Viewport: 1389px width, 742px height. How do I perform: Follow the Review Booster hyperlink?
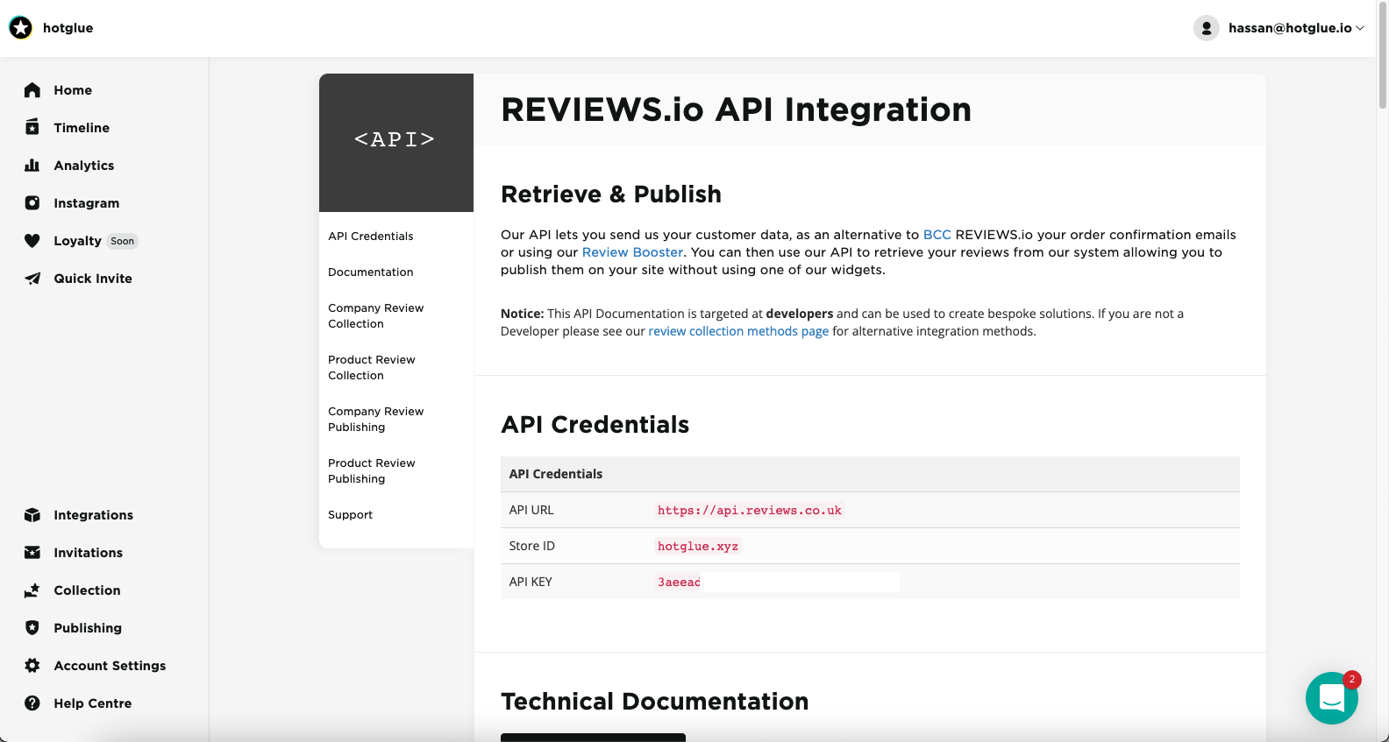pos(632,252)
